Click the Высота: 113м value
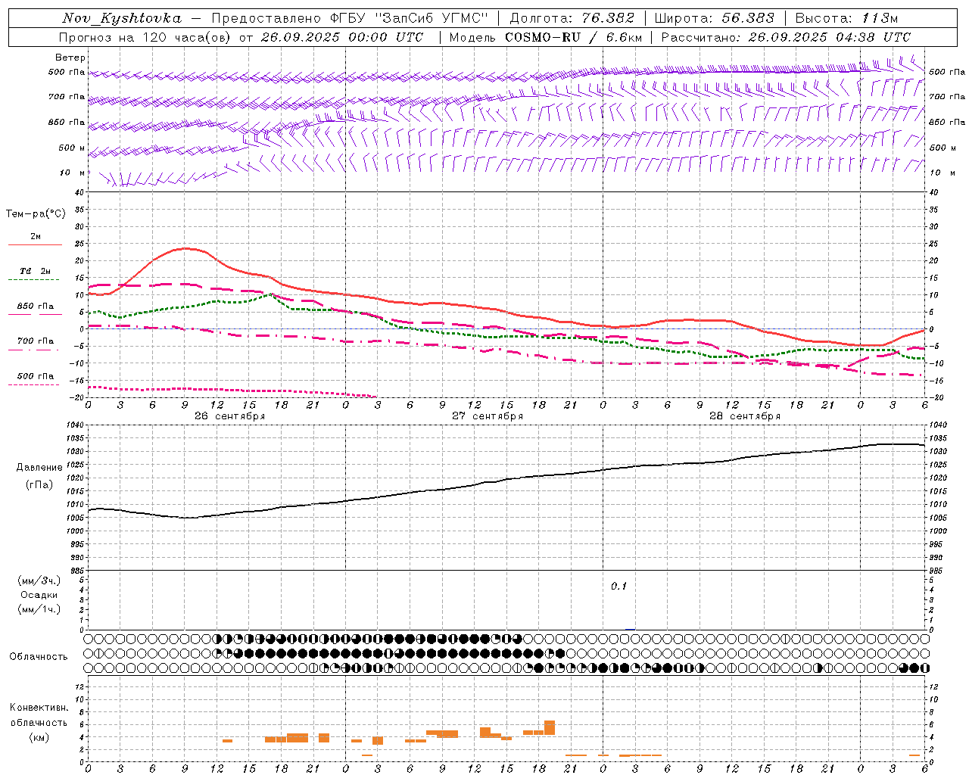 coord(846,18)
